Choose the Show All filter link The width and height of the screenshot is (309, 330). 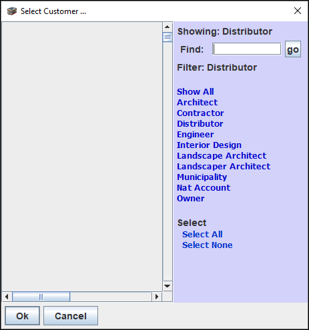(x=196, y=91)
